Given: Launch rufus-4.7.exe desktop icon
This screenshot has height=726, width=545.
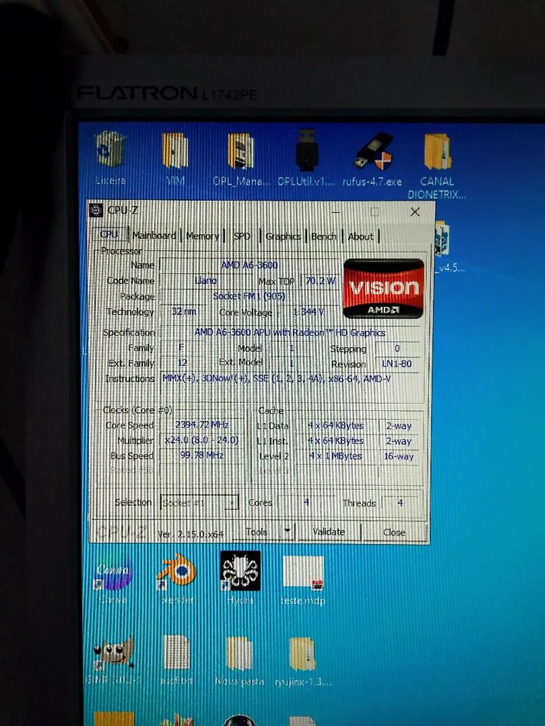Looking at the screenshot, I should pos(372,151).
